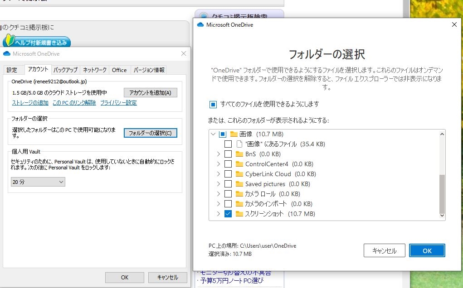Select the Saved pictures (0.0 KB) row text

[278, 184]
